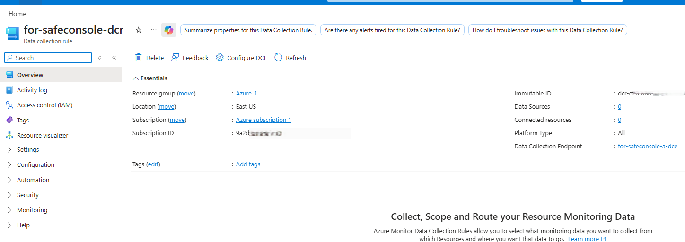The height and width of the screenshot is (242, 685).
Task: Click the Access control (IAM) people icon
Action: coord(9,105)
